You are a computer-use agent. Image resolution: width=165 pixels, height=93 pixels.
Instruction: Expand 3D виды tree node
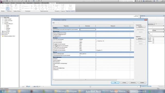click(x=3, y=22)
